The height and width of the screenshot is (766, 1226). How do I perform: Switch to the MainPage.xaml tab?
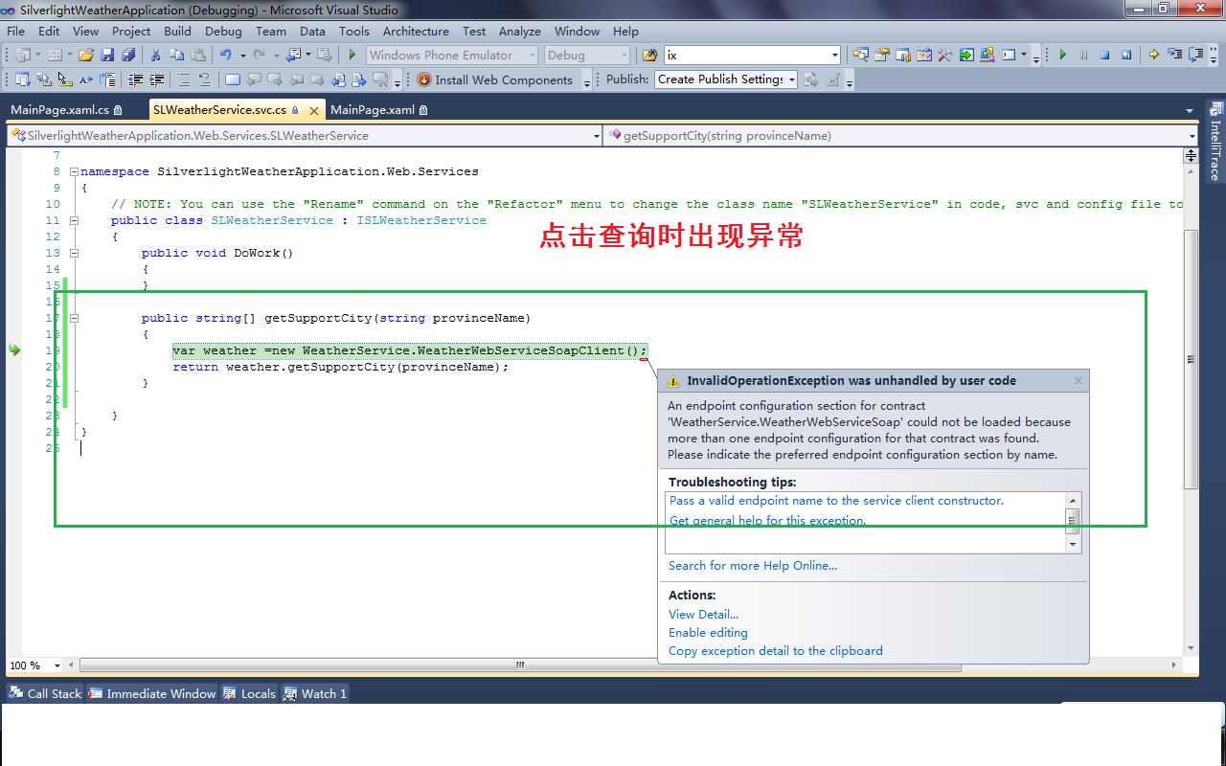tap(379, 110)
